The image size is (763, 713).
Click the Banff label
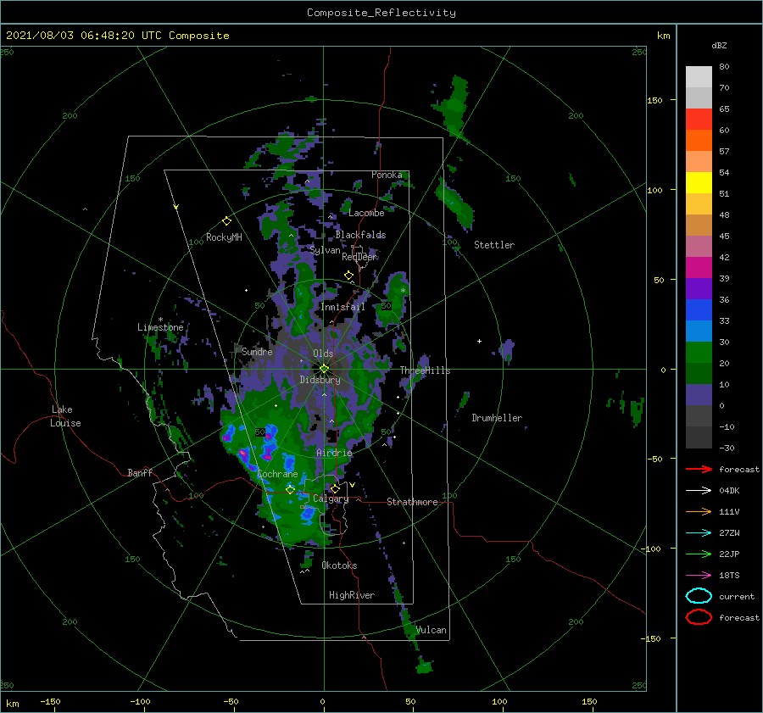click(x=140, y=472)
